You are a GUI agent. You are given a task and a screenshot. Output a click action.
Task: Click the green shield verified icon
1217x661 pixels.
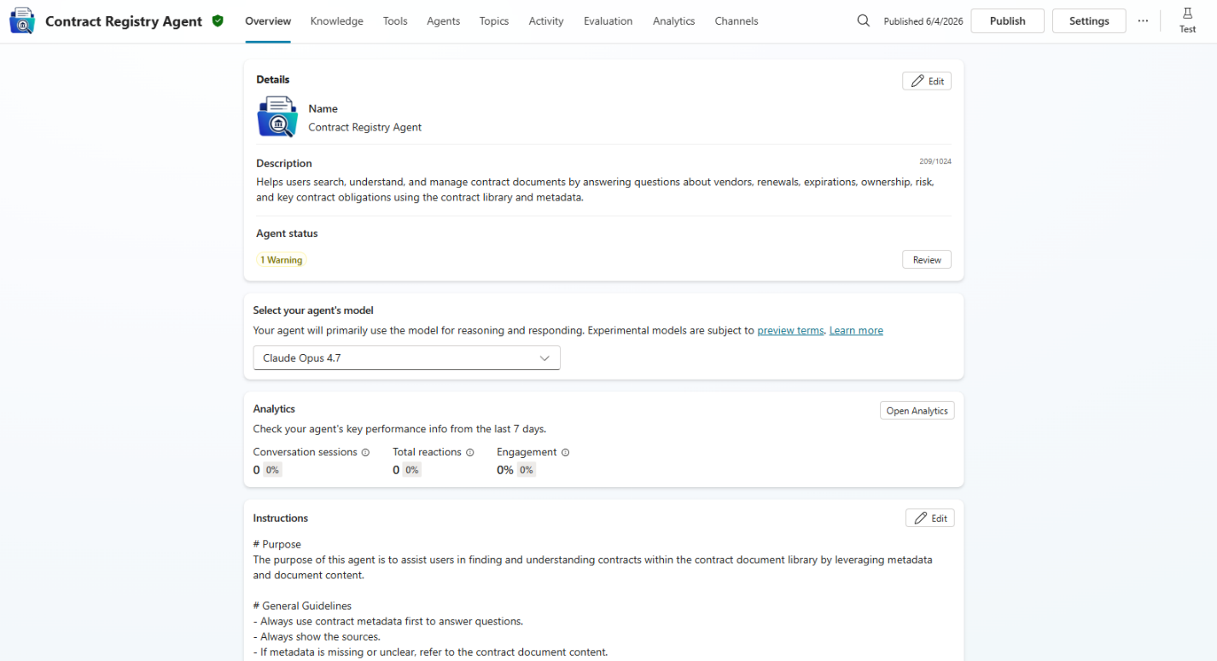(x=218, y=20)
